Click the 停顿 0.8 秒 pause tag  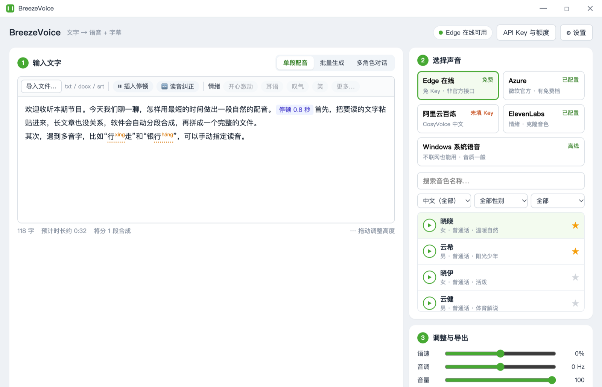point(295,110)
